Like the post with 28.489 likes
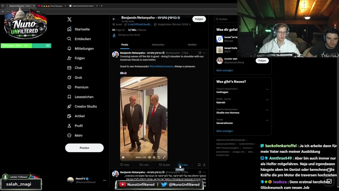339x191 pixels. pyautogui.click(x=164, y=165)
